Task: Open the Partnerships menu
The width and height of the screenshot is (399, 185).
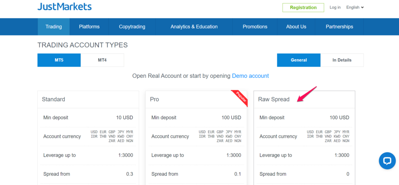Action: [339, 27]
